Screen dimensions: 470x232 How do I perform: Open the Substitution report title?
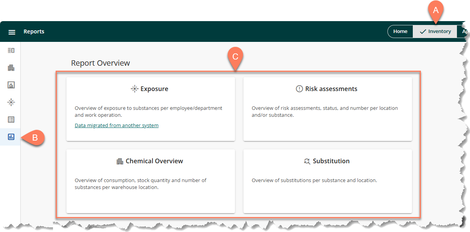[x=331, y=161]
